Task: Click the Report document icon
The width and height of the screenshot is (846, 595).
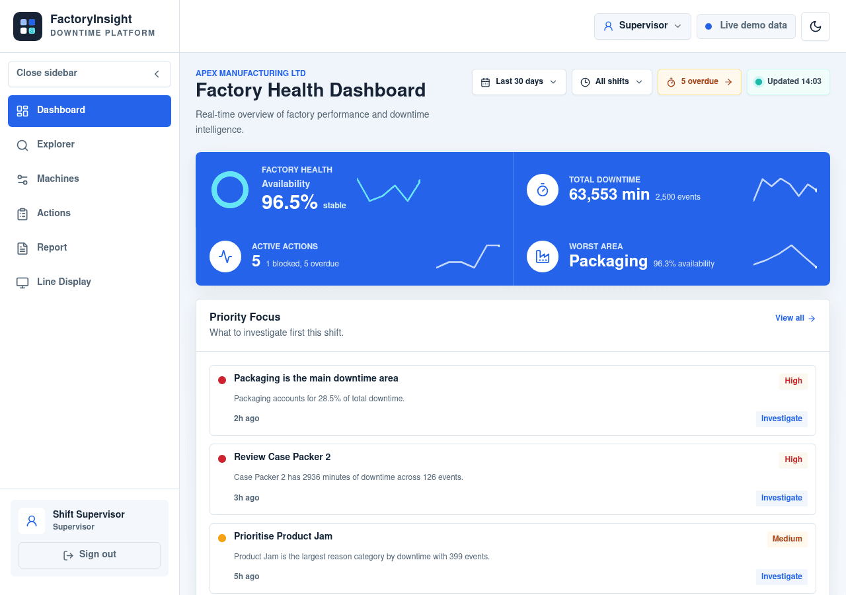Action: pyautogui.click(x=22, y=248)
